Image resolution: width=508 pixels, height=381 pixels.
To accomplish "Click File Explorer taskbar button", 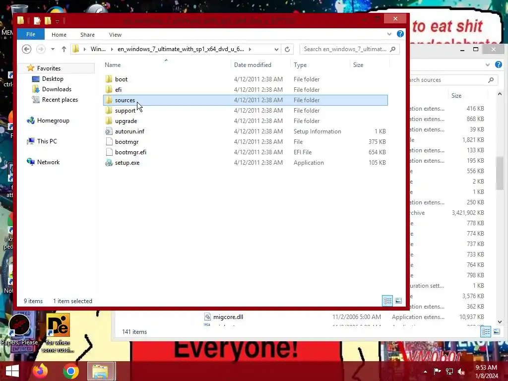I will point(100,371).
